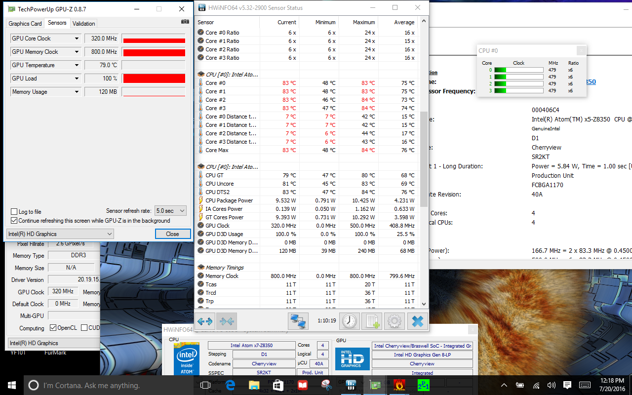Toggle the OpenCL checkbox

(x=53, y=328)
